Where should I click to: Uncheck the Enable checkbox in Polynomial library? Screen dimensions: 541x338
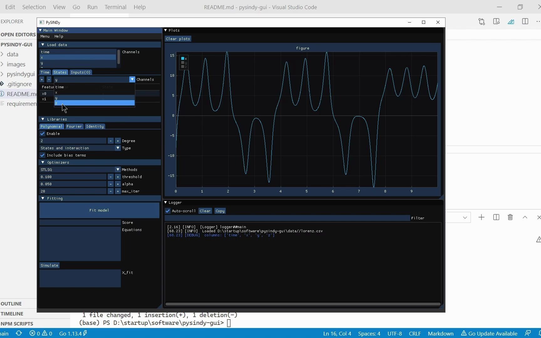point(43,134)
